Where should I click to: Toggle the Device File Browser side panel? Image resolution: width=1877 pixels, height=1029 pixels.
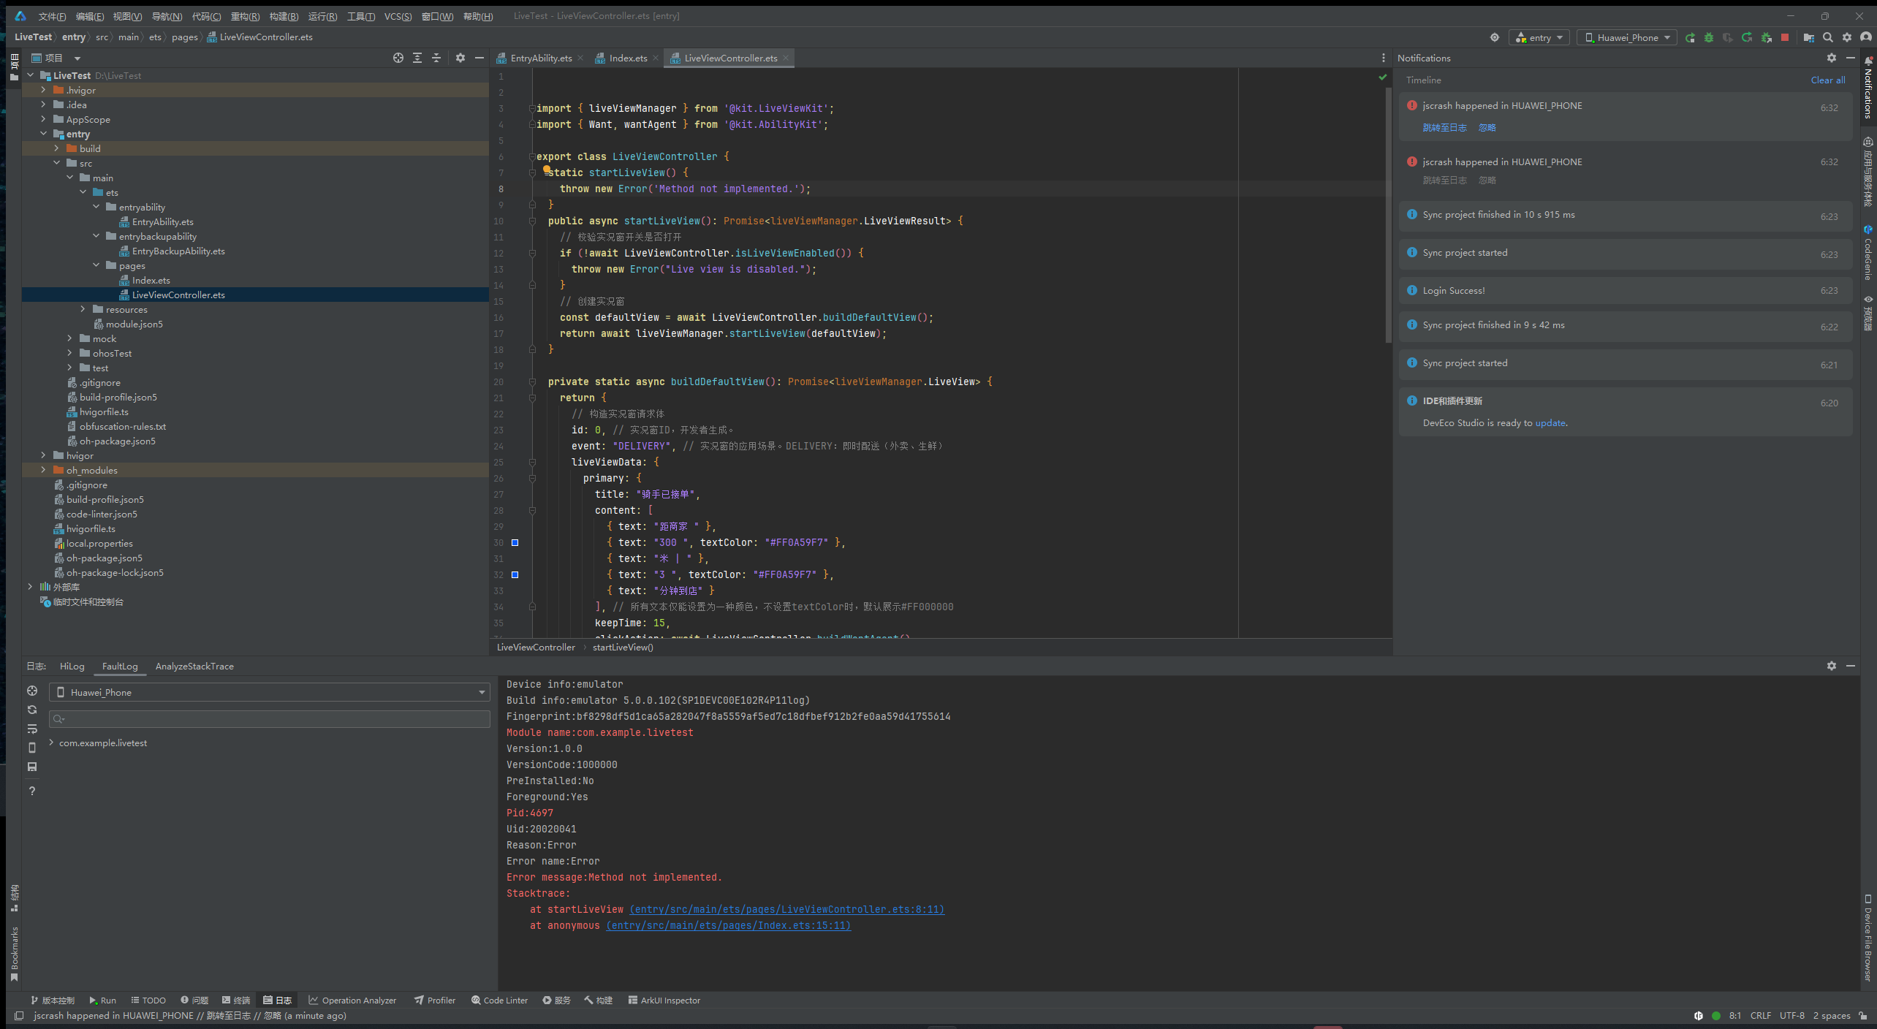click(1868, 937)
